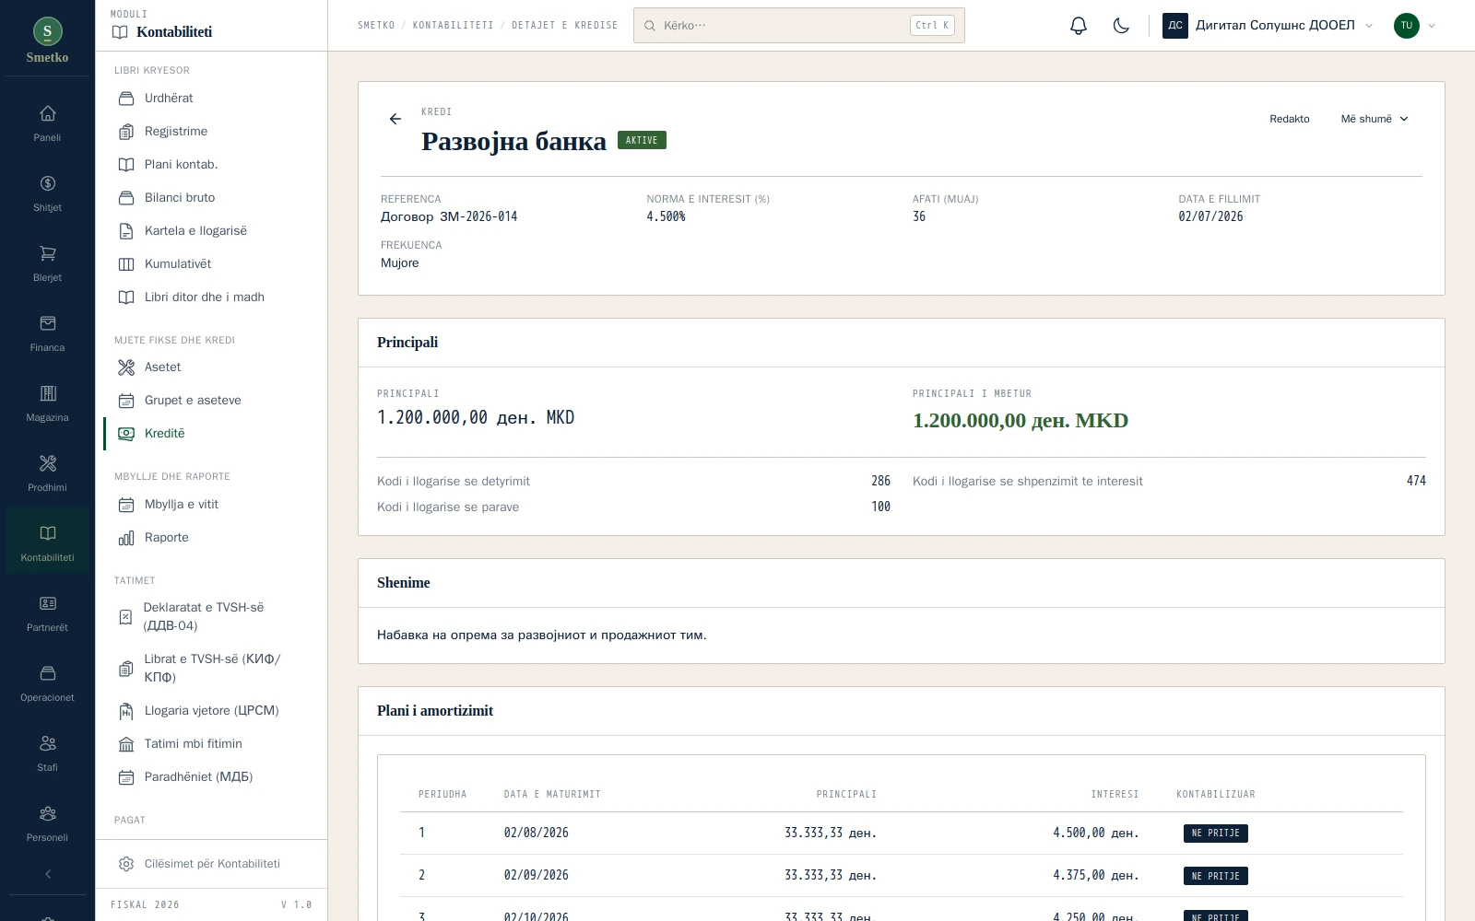Click the Smetko logo
The height and width of the screenshot is (921, 1475).
tap(47, 41)
